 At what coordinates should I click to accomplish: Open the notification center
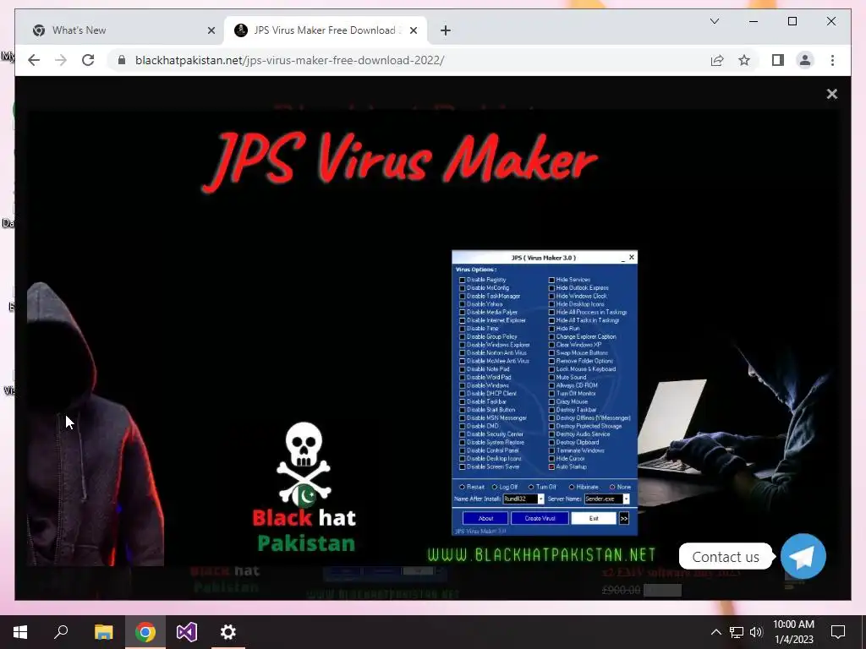[838, 632]
